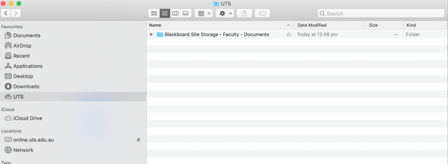This screenshot has width=448, height=164.
Task: Minimize the window with yellow button
Action: [x=11, y=3]
